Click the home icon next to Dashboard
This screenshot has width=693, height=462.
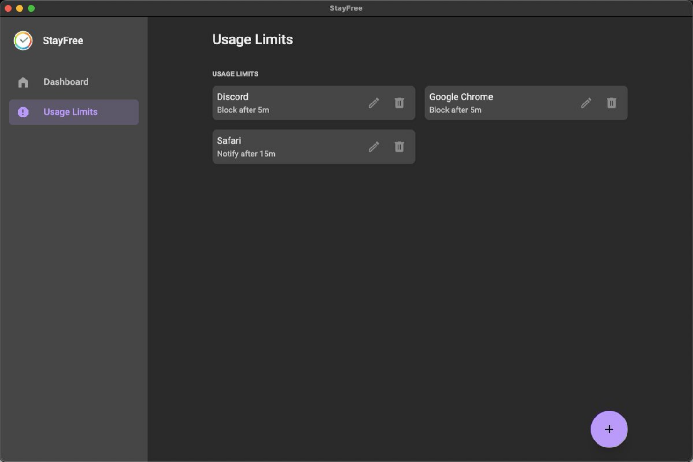pyautogui.click(x=22, y=81)
